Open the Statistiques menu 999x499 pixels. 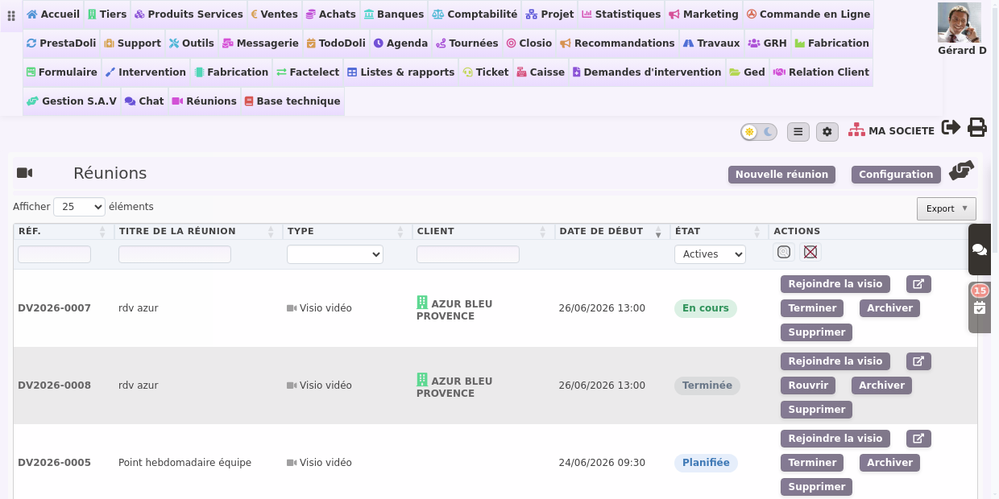[x=621, y=14]
